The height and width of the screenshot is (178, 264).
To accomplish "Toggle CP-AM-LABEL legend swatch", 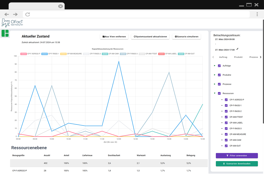I will 161,54.
